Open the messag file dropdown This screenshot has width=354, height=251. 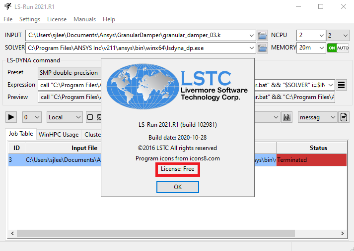pos(317,117)
